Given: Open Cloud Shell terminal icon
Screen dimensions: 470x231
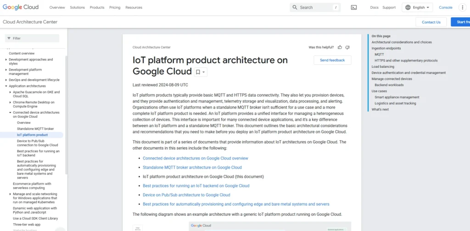Looking at the screenshot, I should pos(354,7).
